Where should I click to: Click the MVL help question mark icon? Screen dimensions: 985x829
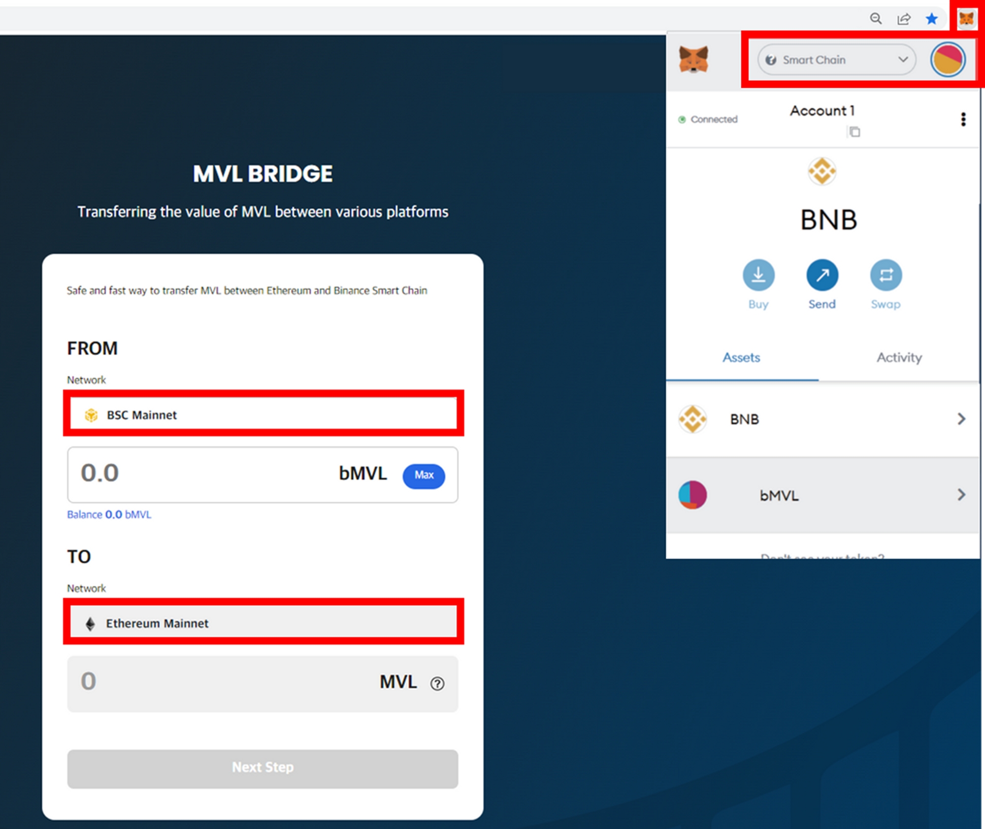coord(437,683)
